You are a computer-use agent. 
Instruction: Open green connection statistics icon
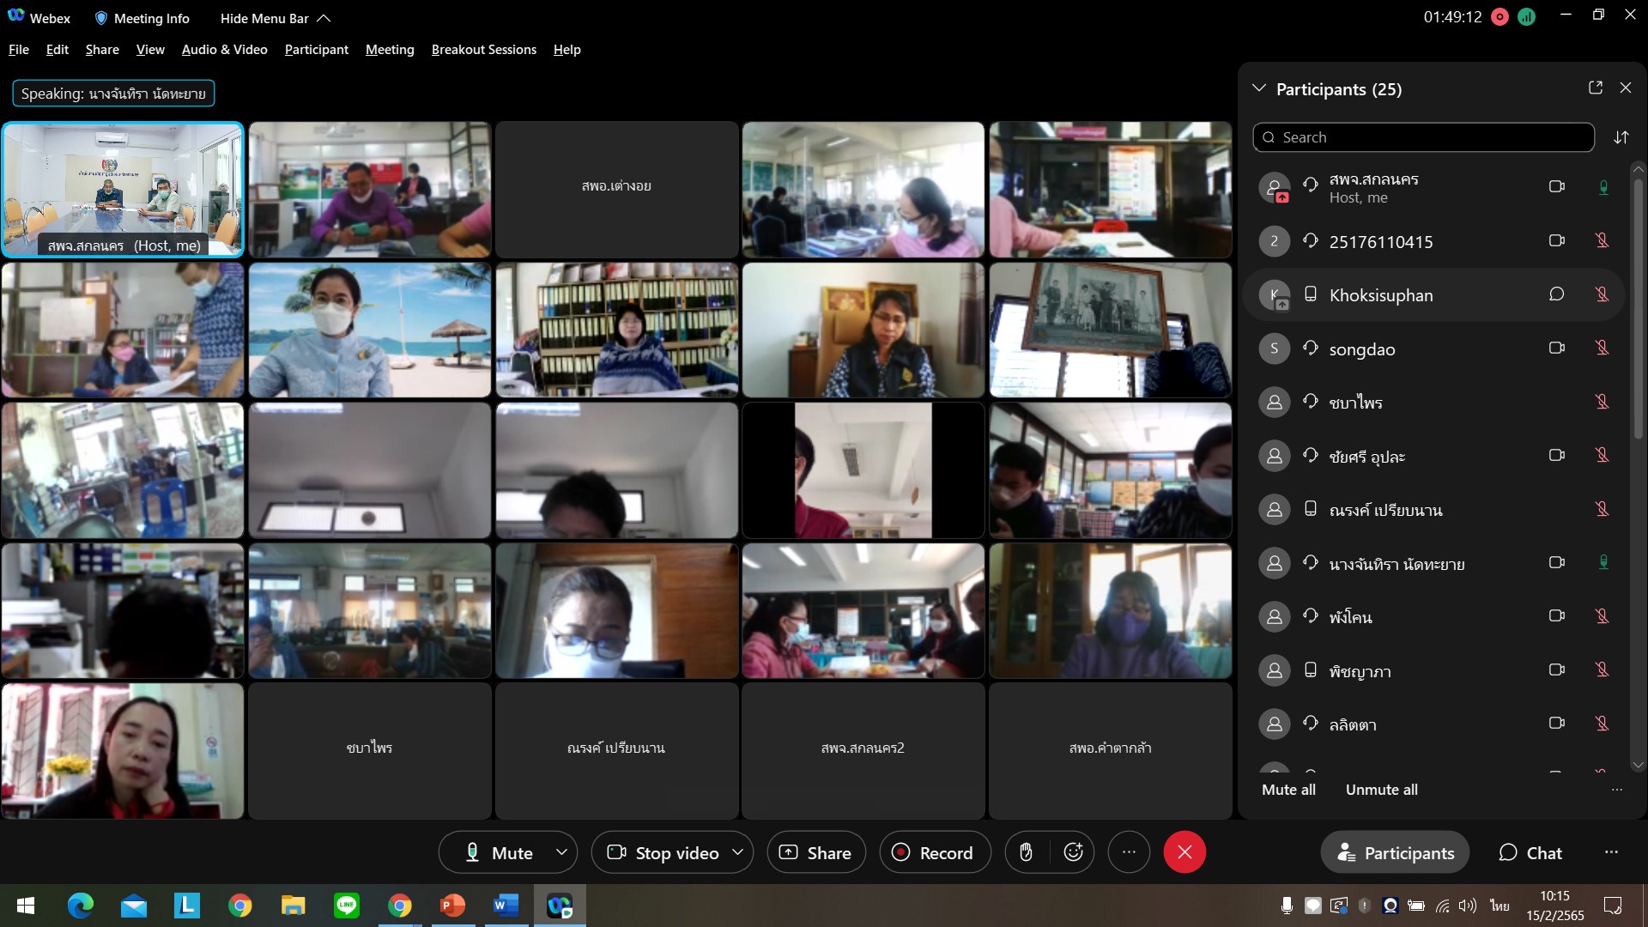point(1526,17)
